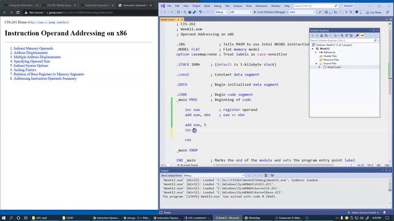The height and width of the screenshot is (221, 394).
Task: Open editor zoom percent dropdown
Action: (x=166, y=165)
